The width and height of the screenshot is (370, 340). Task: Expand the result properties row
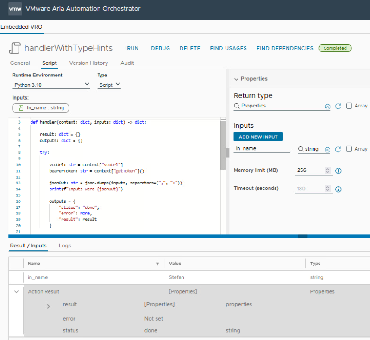[x=48, y=306]
